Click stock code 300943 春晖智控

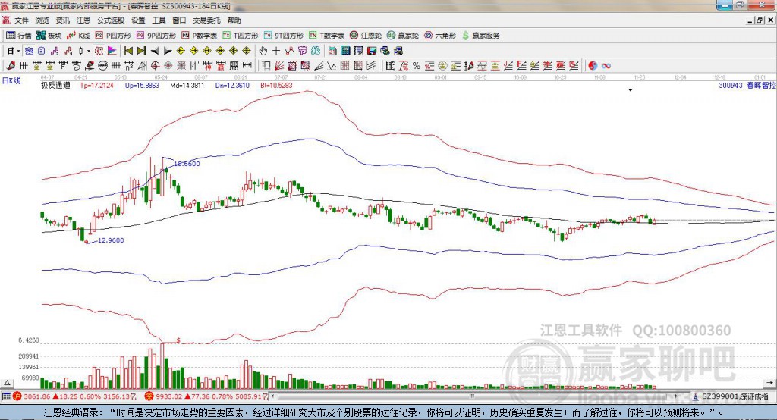(x=747, y=85)
